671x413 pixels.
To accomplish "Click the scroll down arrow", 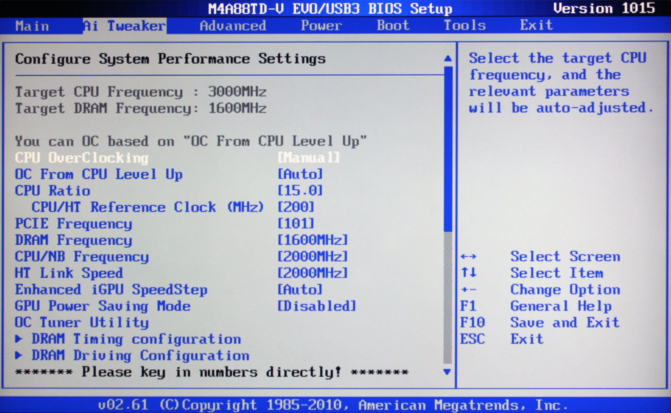I will 447,372.
